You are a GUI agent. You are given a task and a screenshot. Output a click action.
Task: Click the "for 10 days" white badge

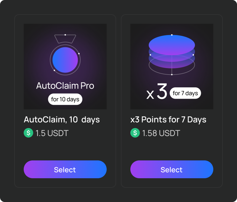[x=65, y=99]
